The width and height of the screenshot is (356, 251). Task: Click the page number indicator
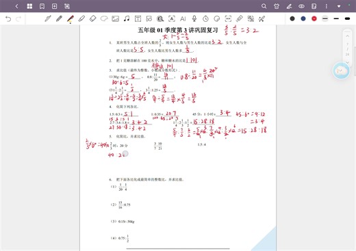[x=347, y=49]
